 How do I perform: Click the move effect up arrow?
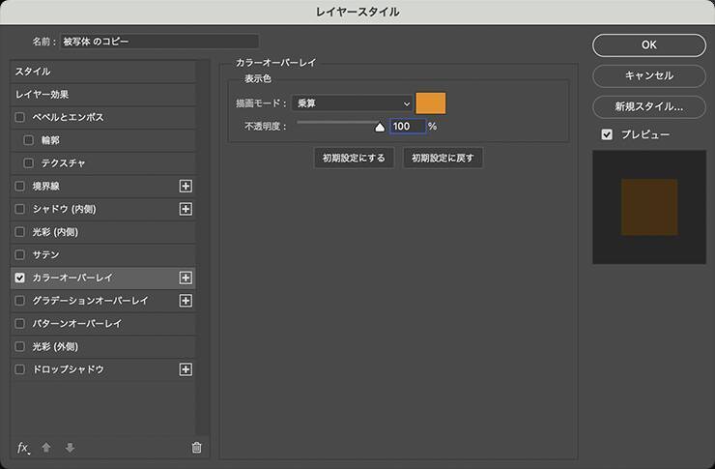coord(46,448)
